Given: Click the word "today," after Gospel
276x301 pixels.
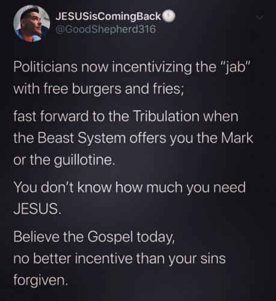Looking at the screenshot, I should click(155, 237).
